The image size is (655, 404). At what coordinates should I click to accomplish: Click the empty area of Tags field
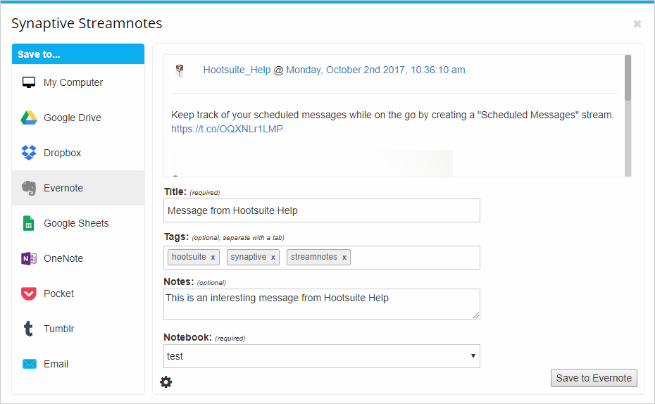[x=414, y=258]
